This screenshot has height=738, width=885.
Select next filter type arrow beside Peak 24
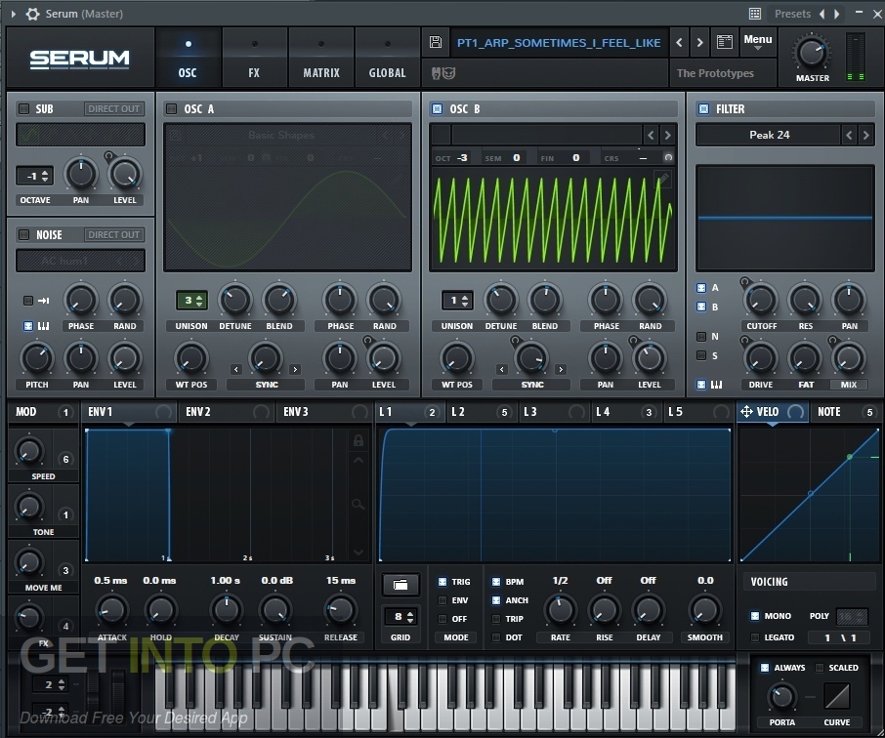[x=865, y=135]
